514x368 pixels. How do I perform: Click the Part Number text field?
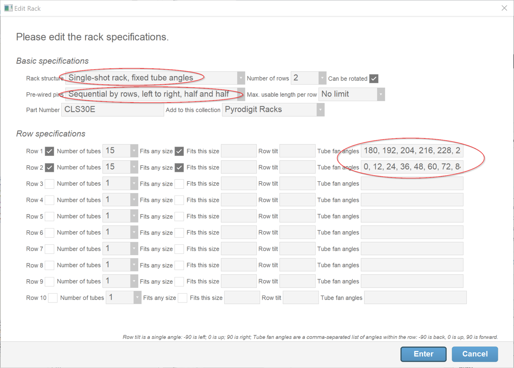(x=112, y=110)
